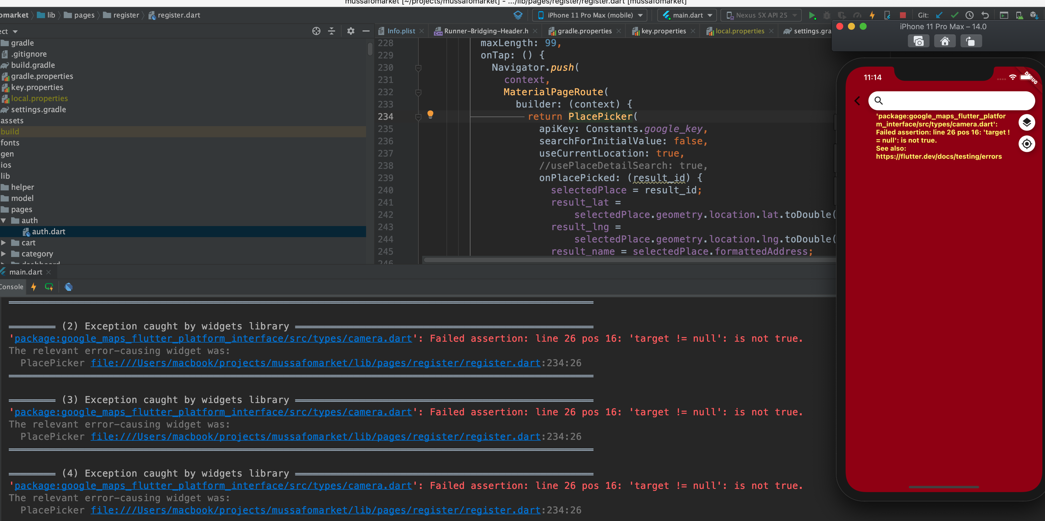This screenshot has height=521, width=1045.
Task: Hot restart icon in console bar
Action: point(49,287)
